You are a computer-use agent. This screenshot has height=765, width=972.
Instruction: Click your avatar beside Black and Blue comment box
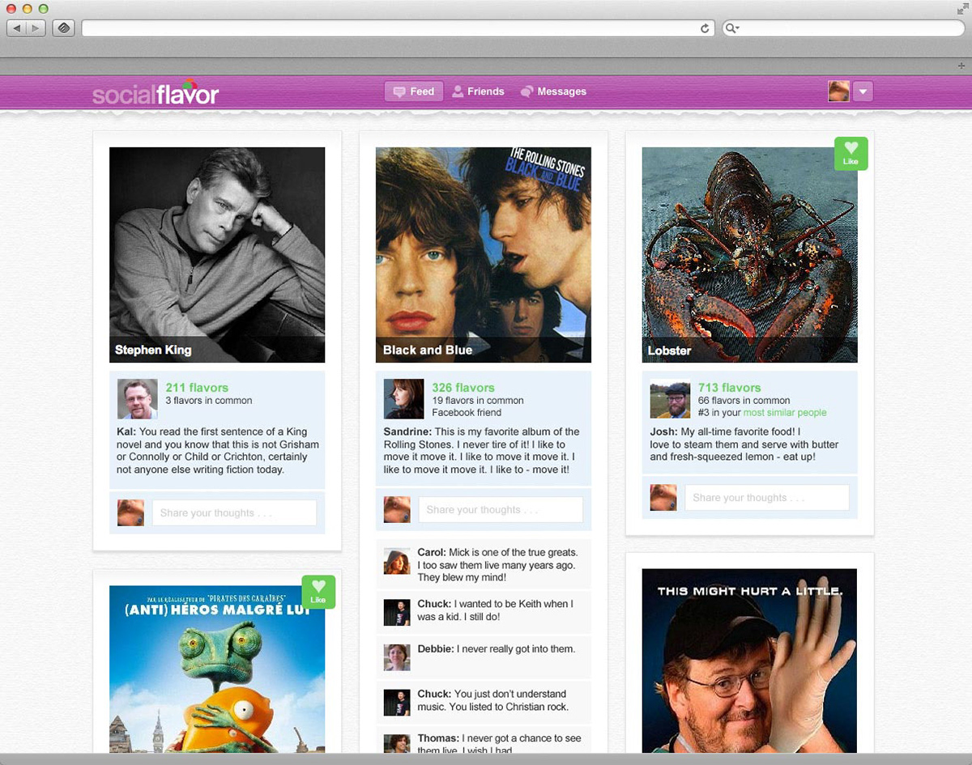(x=397, y=509)
